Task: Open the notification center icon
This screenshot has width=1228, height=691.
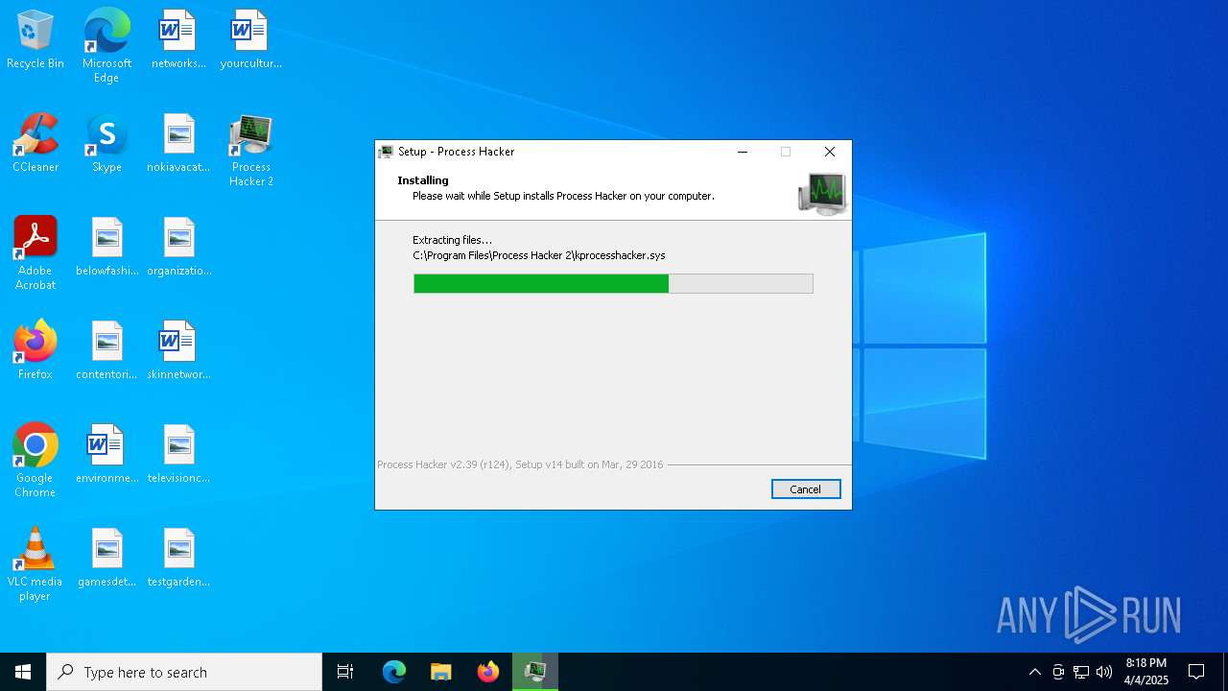Action: [1196, 672]
